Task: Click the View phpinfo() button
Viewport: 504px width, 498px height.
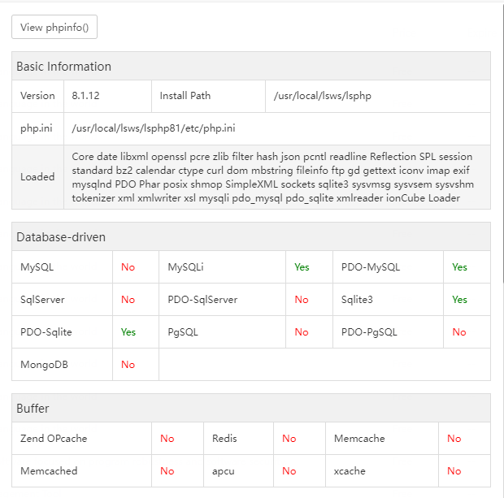Action: pyautogui.click(x=54, y=27)
